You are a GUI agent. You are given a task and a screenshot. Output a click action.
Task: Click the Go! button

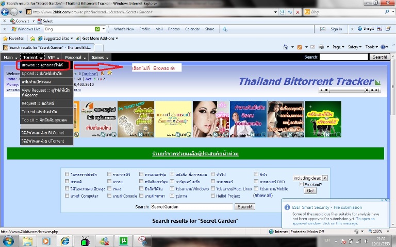(310, 190)
